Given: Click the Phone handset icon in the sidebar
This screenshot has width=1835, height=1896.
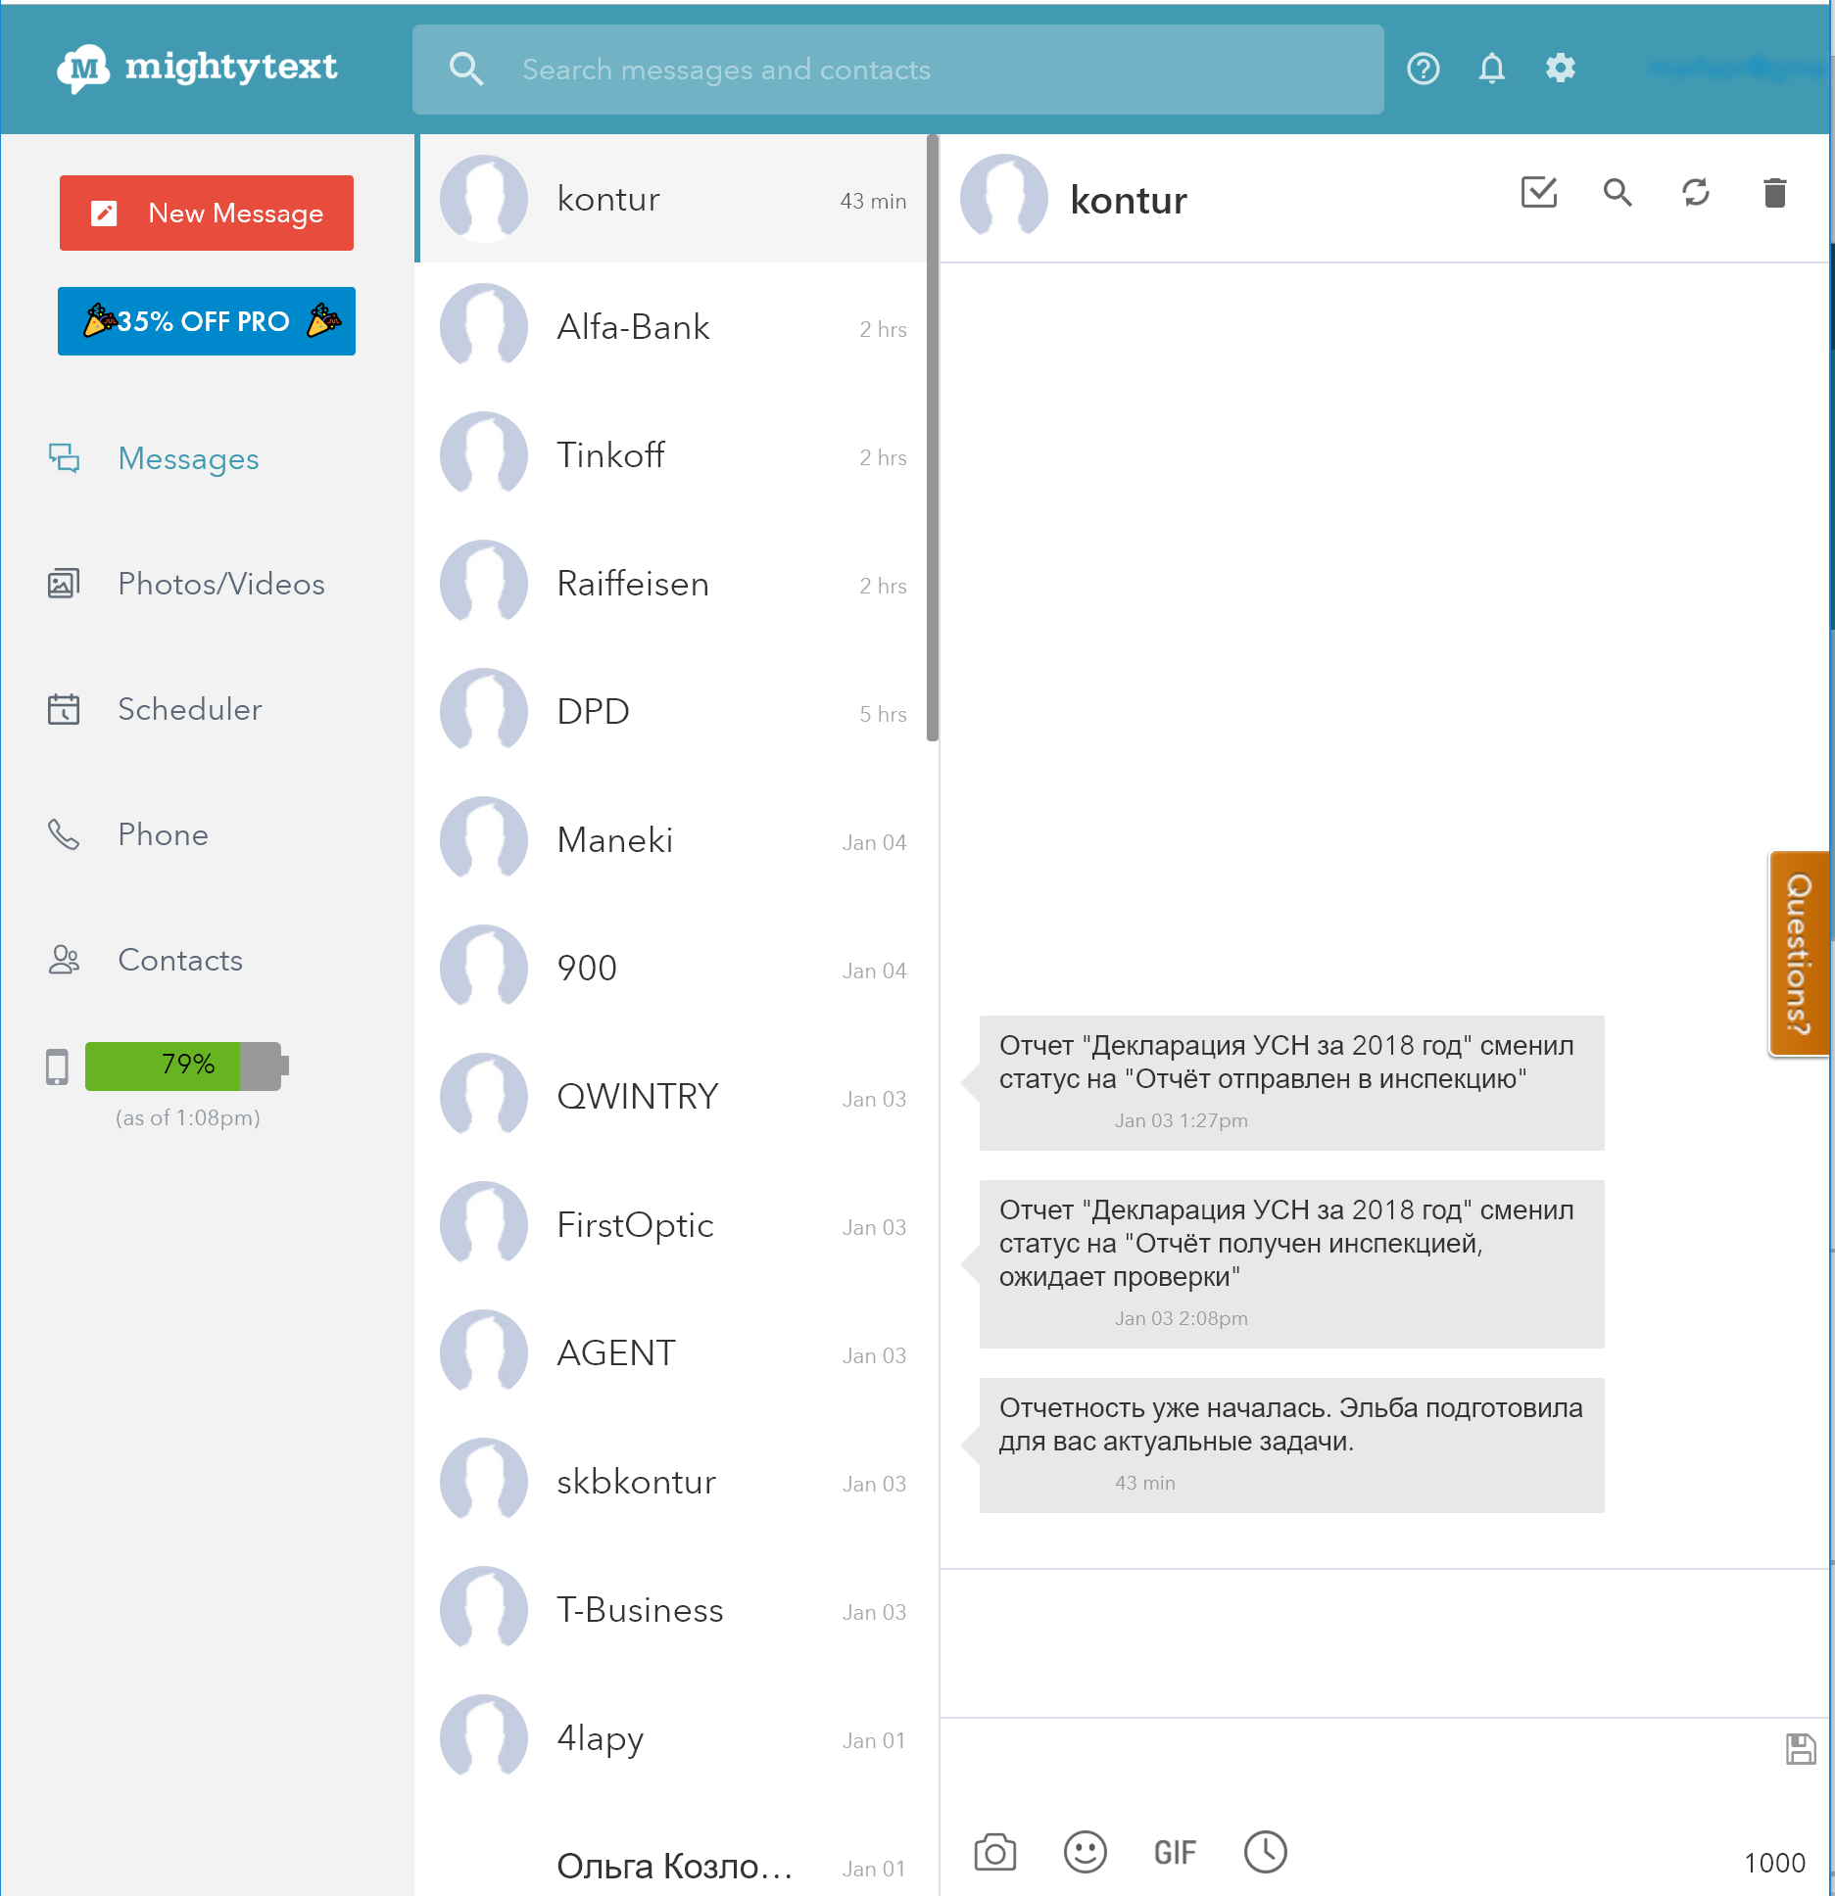Looking at the screenshot, I should point(65,834).
